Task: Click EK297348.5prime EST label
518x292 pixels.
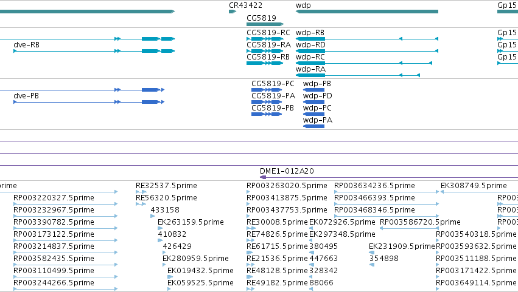Action: click(x=342, y=234)
